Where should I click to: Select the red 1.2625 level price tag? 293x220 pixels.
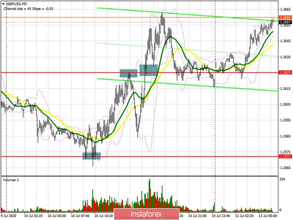[285, 72]
